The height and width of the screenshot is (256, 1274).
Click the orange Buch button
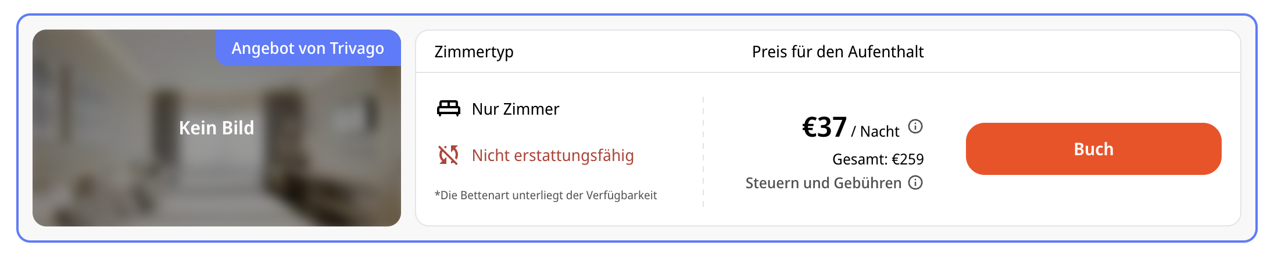(1093, 149)
